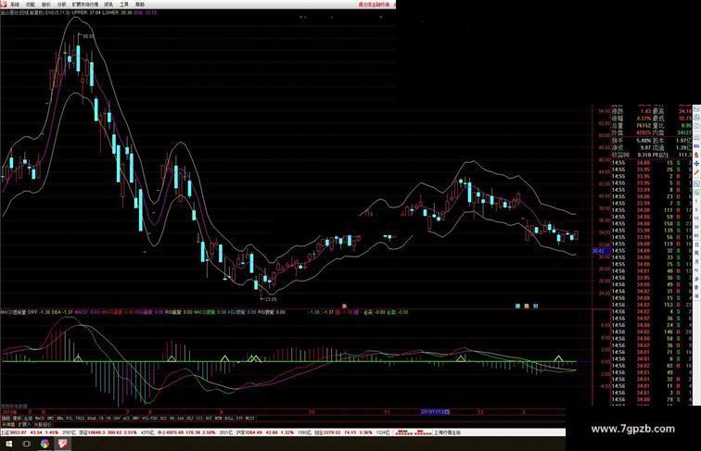Viewport: 701px width, 451px height.
Task: Click 上海行情主站 server status text
Action: (x=447, y=432)
